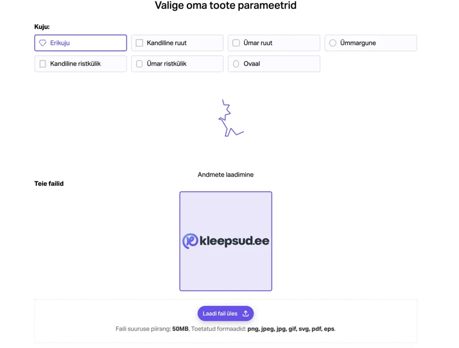This screenshot has width=459, height=348.
Task: Click the dashed file upload area
Action: click(226, 321)
